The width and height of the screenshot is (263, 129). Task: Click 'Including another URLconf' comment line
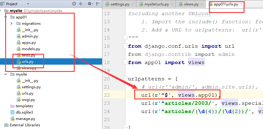pyautogui.click(x=170, y=14)
